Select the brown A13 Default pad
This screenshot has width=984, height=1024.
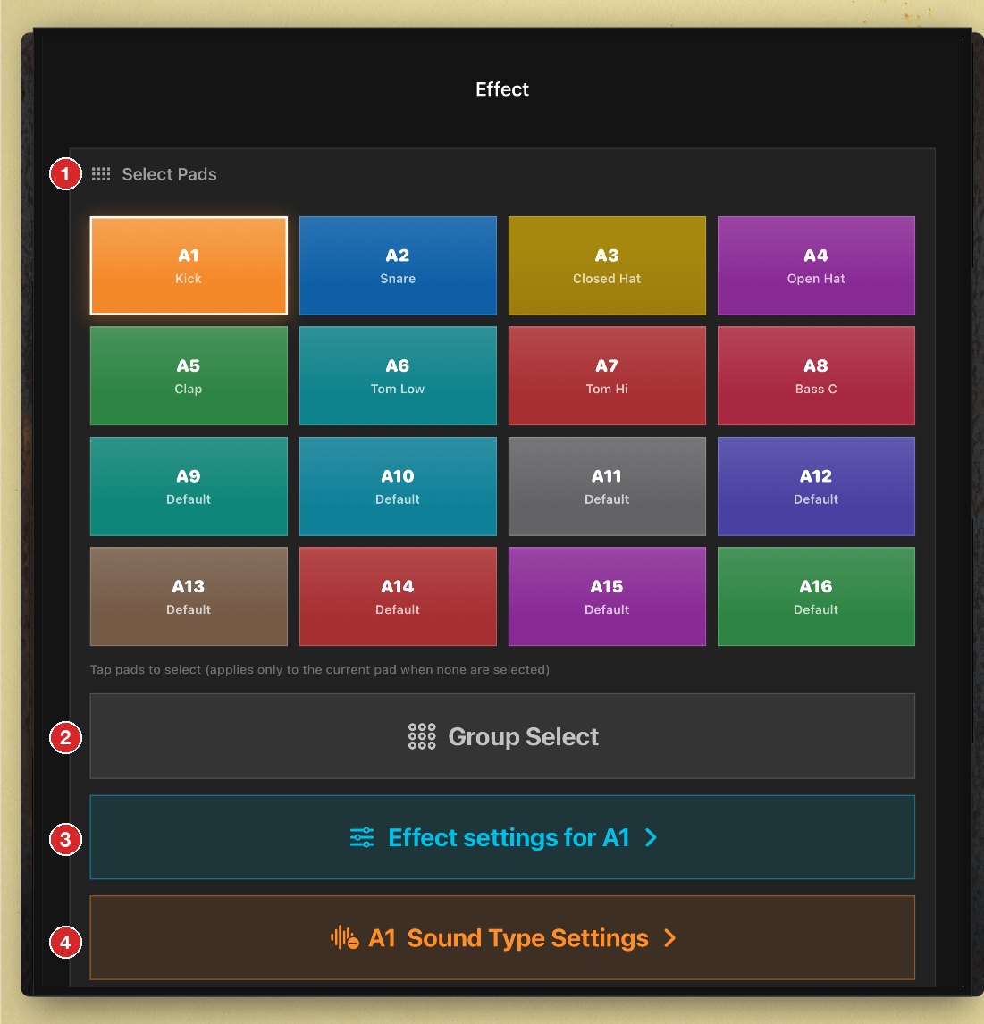(189, 597)
